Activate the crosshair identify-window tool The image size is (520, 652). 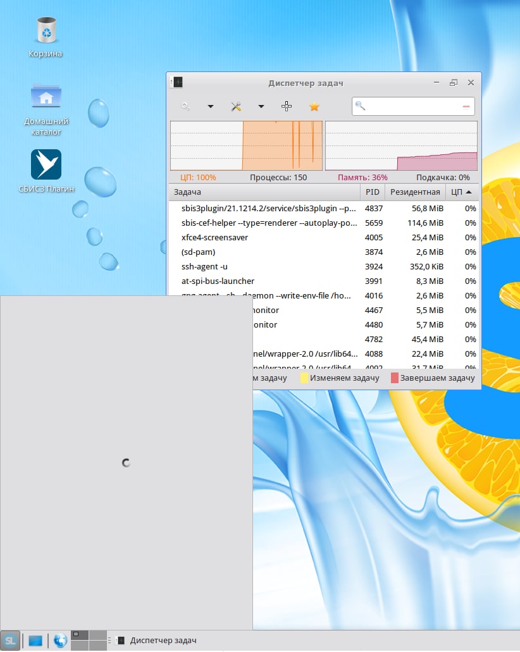pyautogui.click(x=286, y=106)
